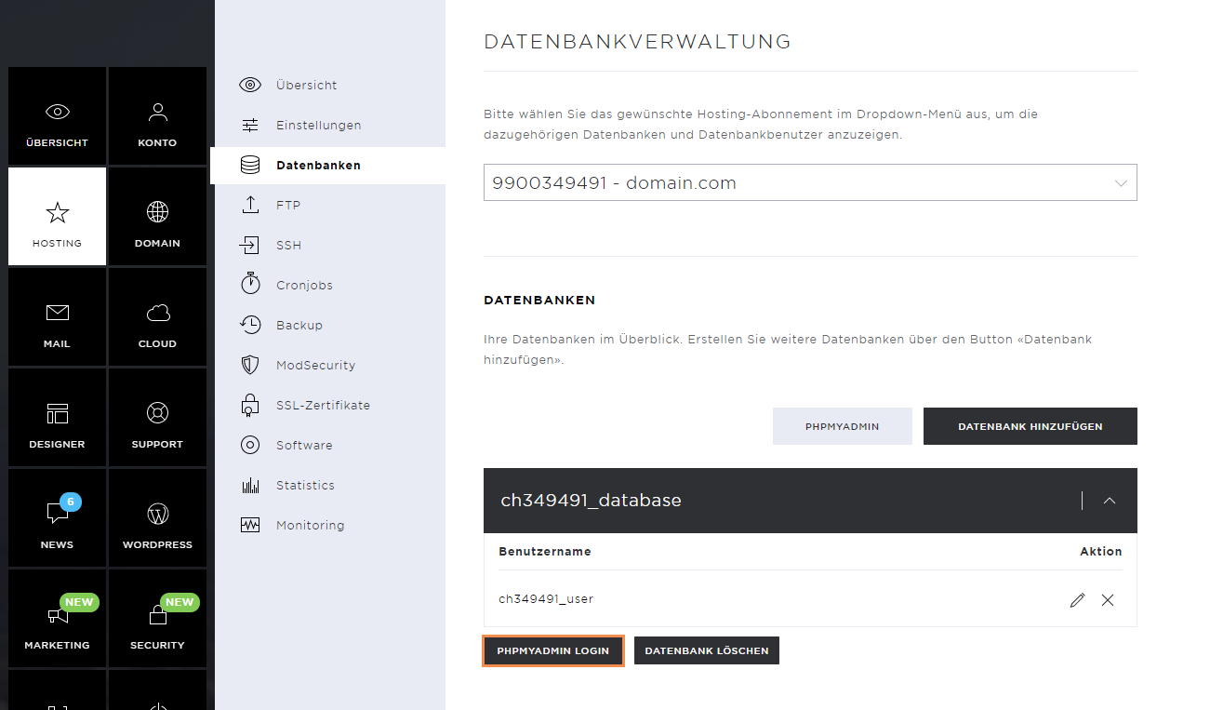Click the username ch349491_user

pos(546,599)
